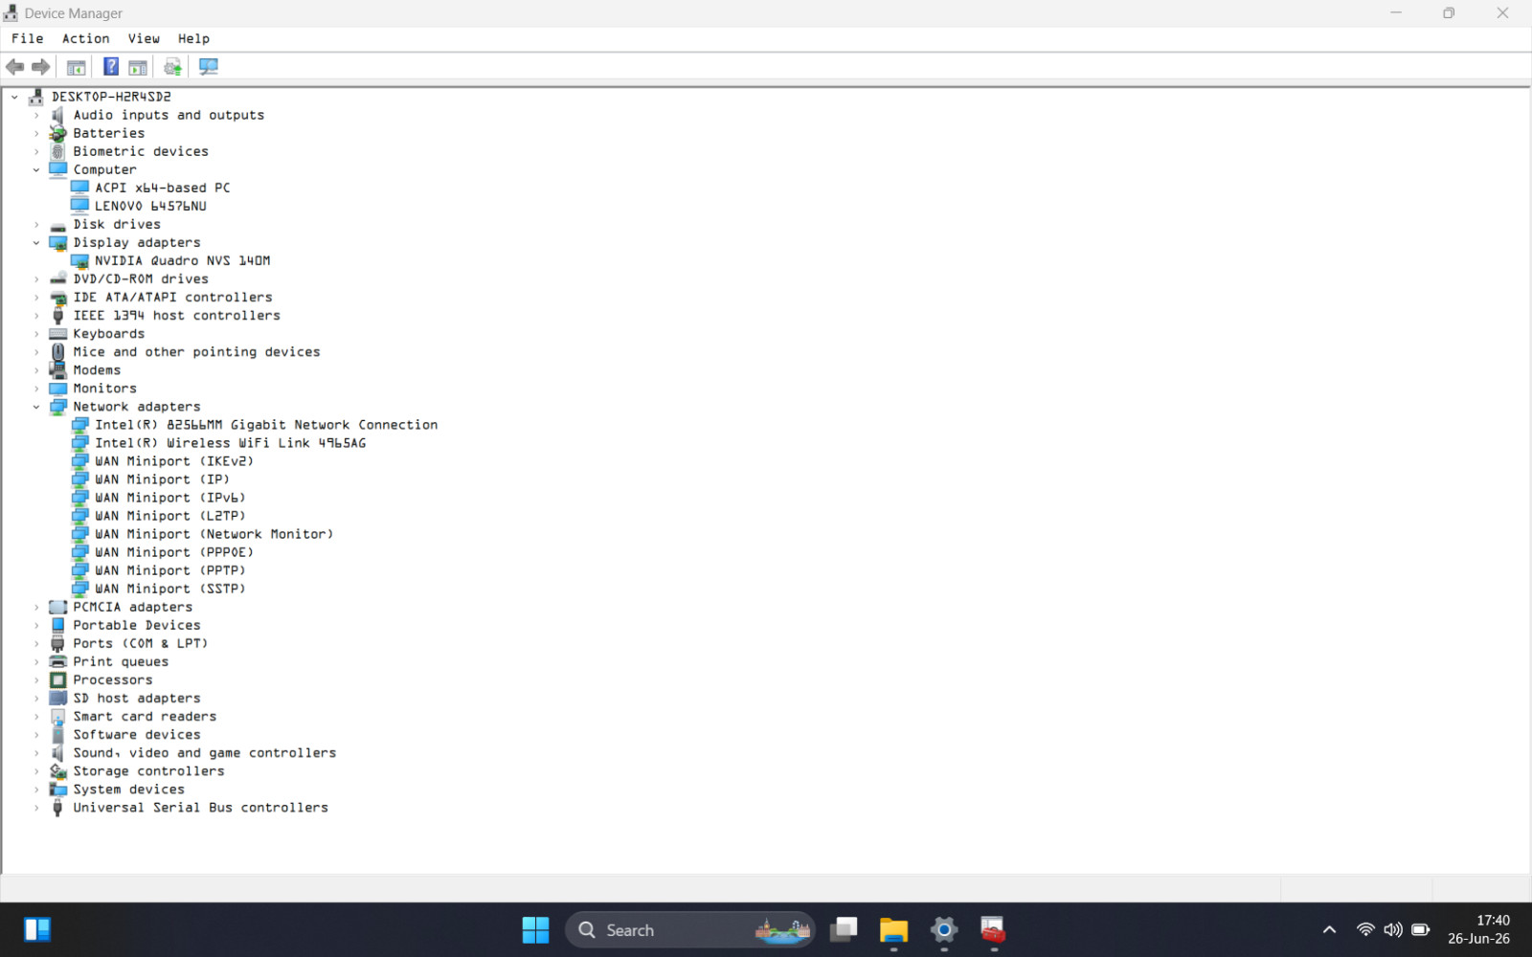Open the Help menu

click(193, 38)
